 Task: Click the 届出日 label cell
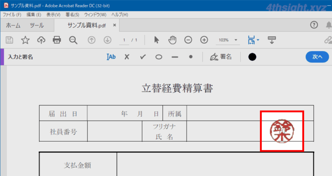click(x=63, y=113)
